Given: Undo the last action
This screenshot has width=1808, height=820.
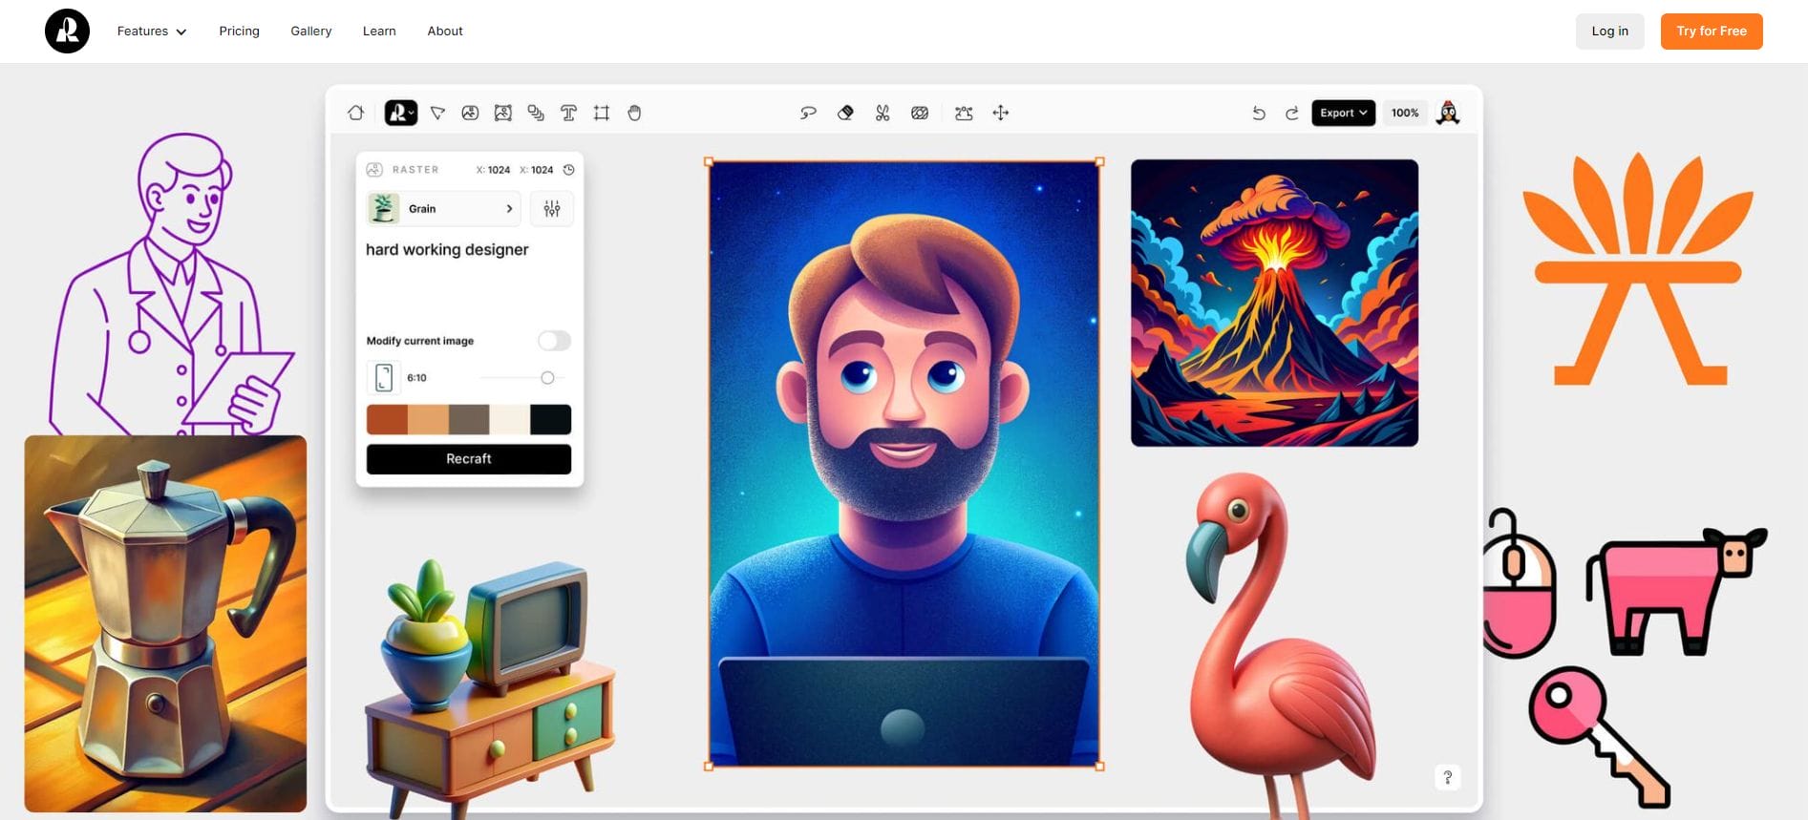Looking at the screenshot, I should click(1259, 113).
